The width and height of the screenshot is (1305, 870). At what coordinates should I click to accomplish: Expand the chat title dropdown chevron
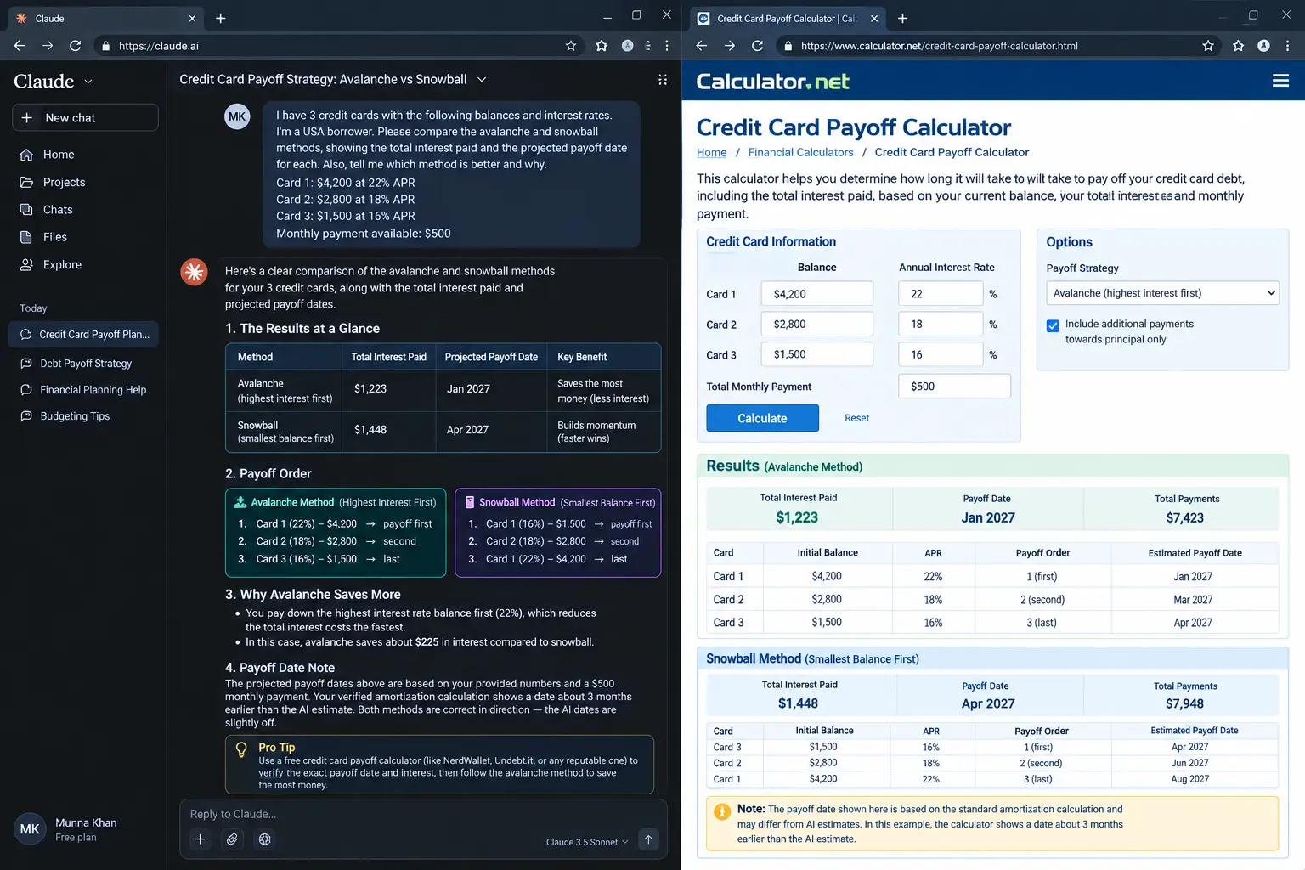point(482,80)
